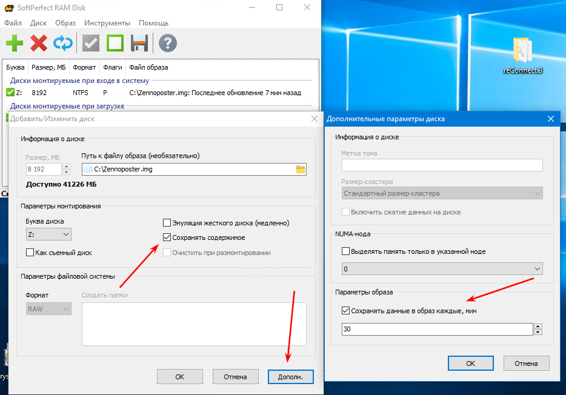
Task: Click the blue arrows Remount disk icon
Action: [63, 43]
